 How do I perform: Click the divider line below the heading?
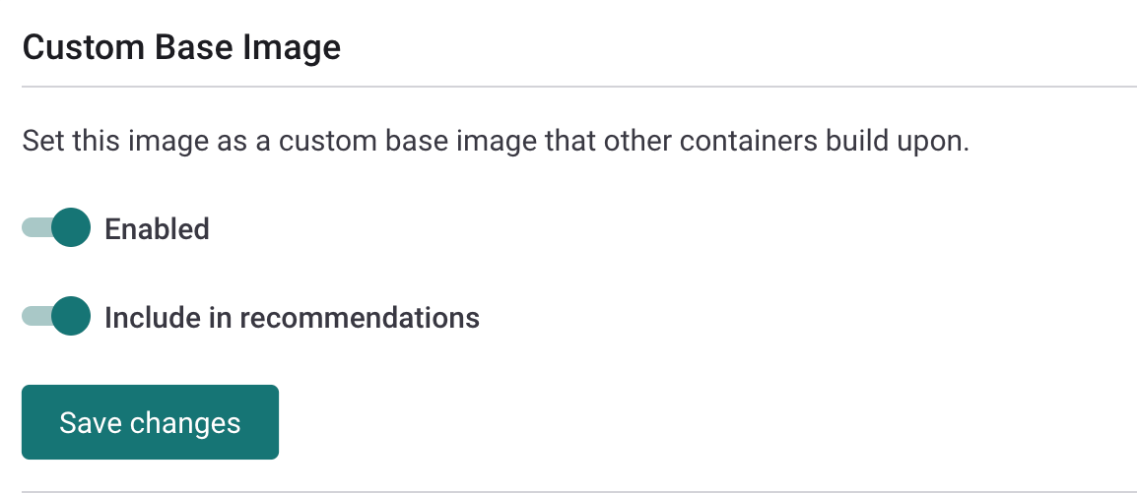pyautogui.click(x=579, y=88)
